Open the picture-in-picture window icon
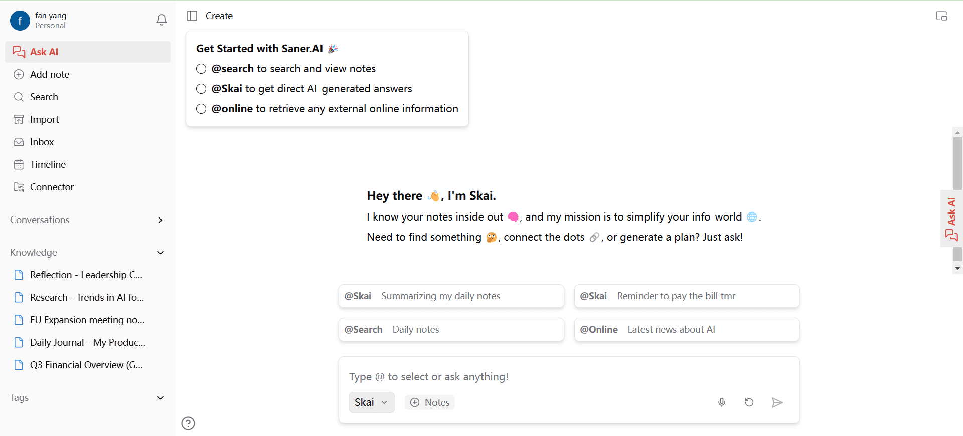This screenshot has width=963, height=436. 941,16
